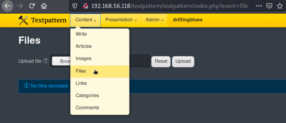This screenshot has width=286, height=123.
Task: Collapse the Content dropdown menu
Action: [85, 20]
